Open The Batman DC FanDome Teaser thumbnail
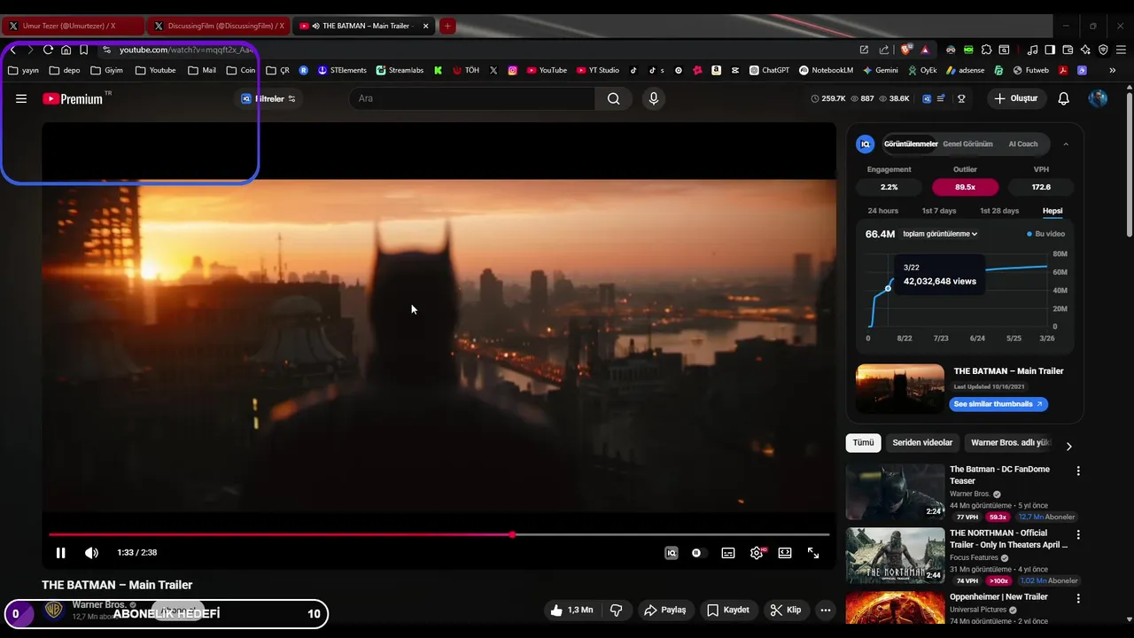 point(895,492)
